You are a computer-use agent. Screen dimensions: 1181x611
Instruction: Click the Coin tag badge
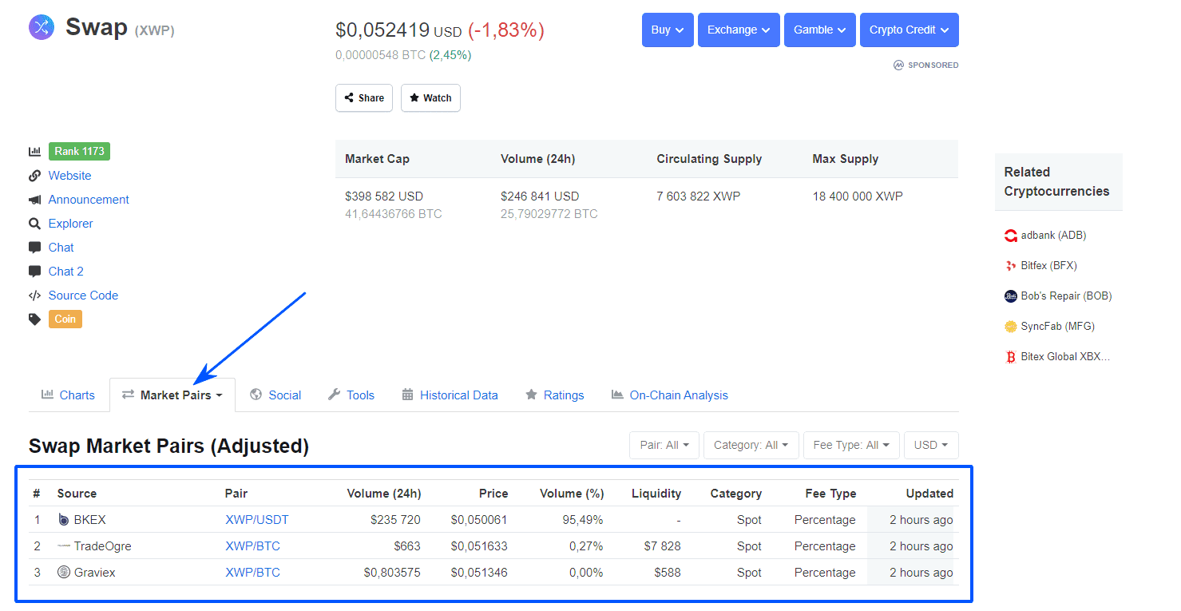65,319
